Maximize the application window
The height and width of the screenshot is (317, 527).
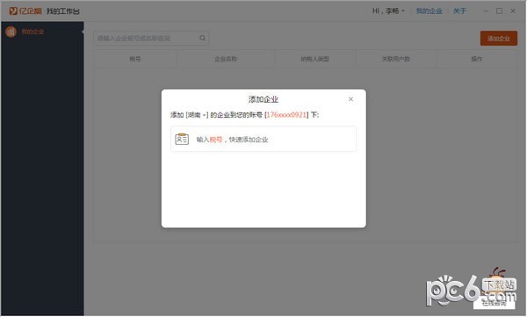[x=500, y=11]
